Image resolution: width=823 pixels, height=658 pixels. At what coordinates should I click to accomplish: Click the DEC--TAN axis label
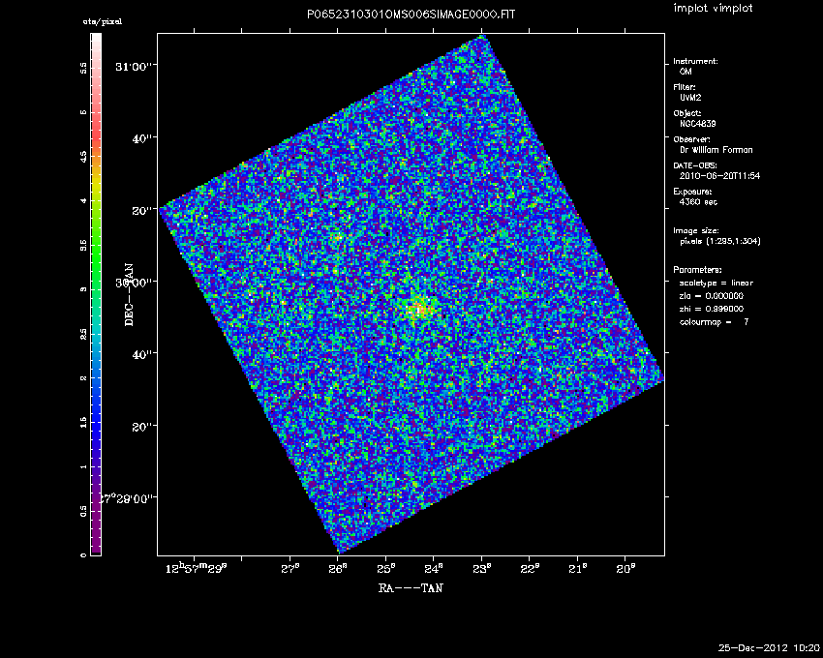(x=128, y=293)
